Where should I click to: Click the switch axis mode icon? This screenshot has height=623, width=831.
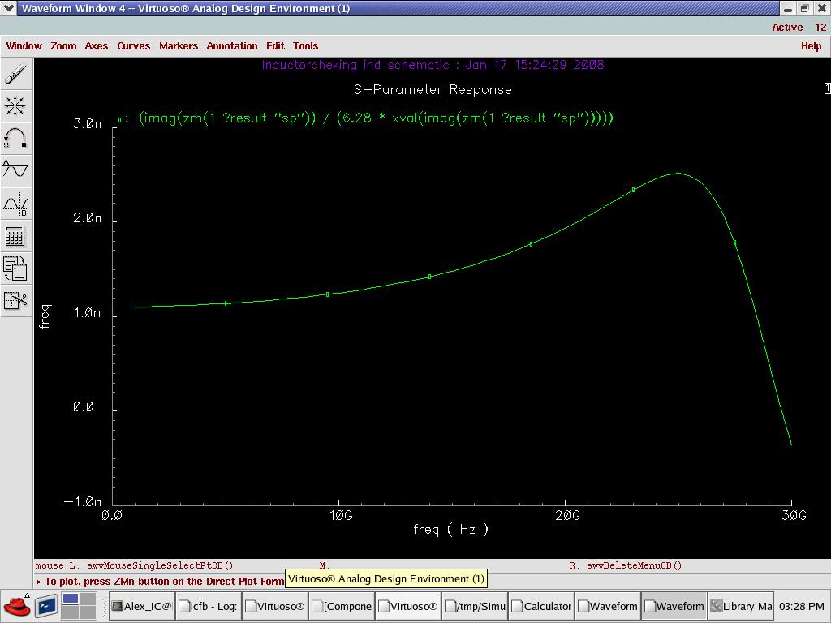tap(15, 269)
